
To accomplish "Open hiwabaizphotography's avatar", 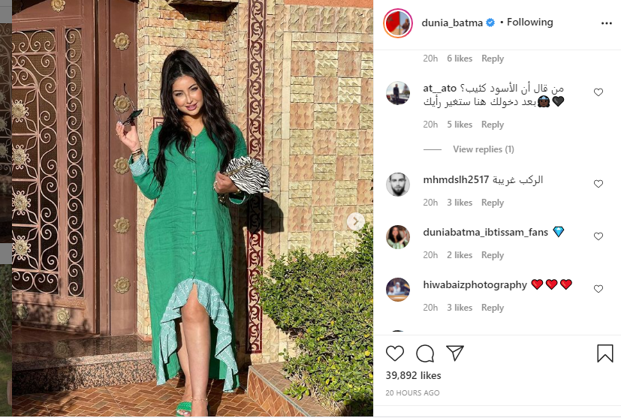I will click(x=398, y=290).
